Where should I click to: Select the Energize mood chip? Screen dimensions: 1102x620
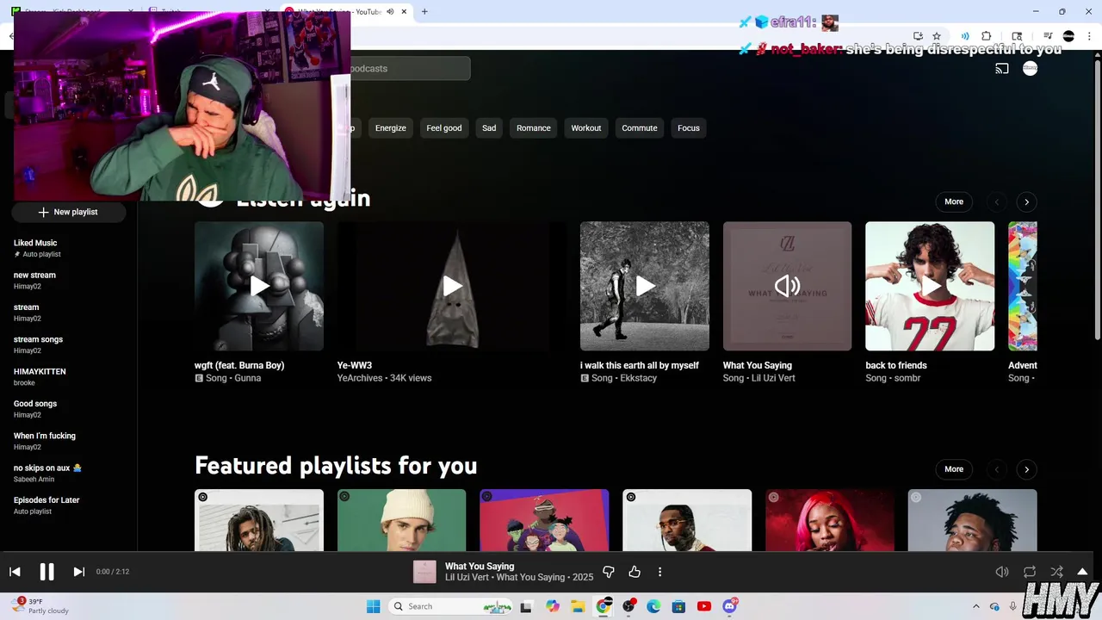point(390,128)
